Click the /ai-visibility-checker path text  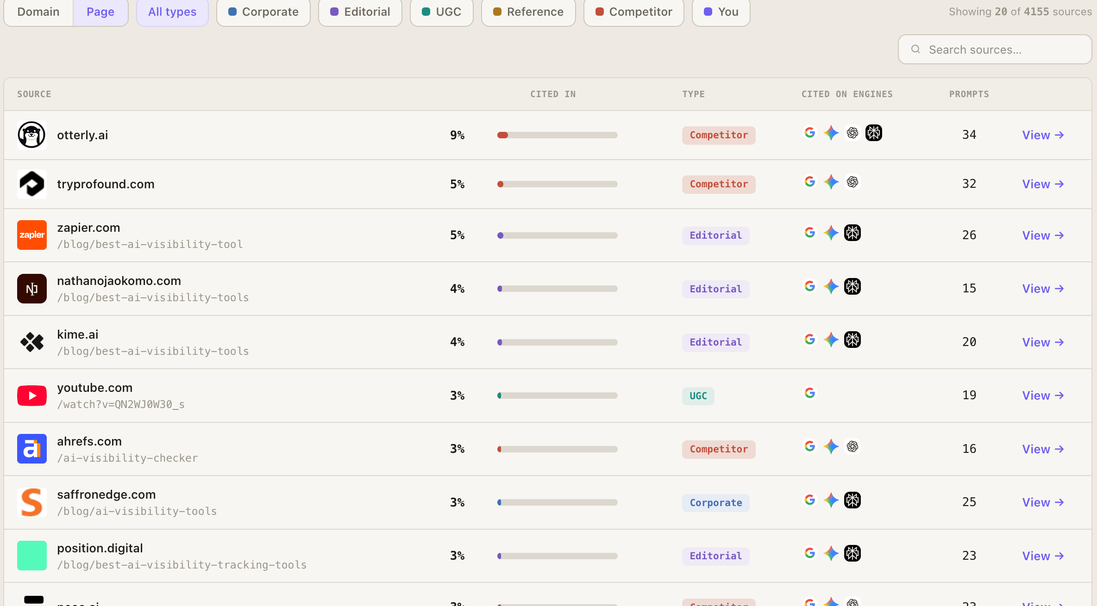127,458
